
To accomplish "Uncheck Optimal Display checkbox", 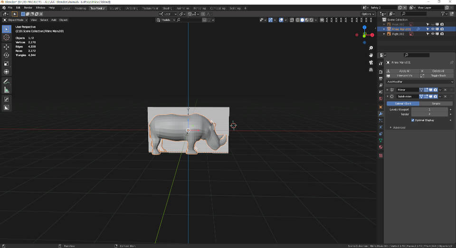I will (x=413, y=120).
